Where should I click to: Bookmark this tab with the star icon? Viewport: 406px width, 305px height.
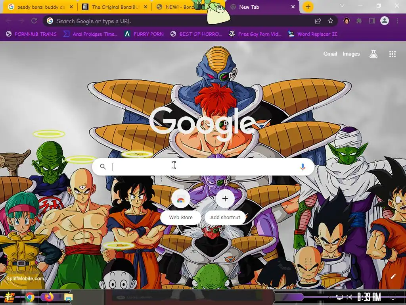point(331,21)
